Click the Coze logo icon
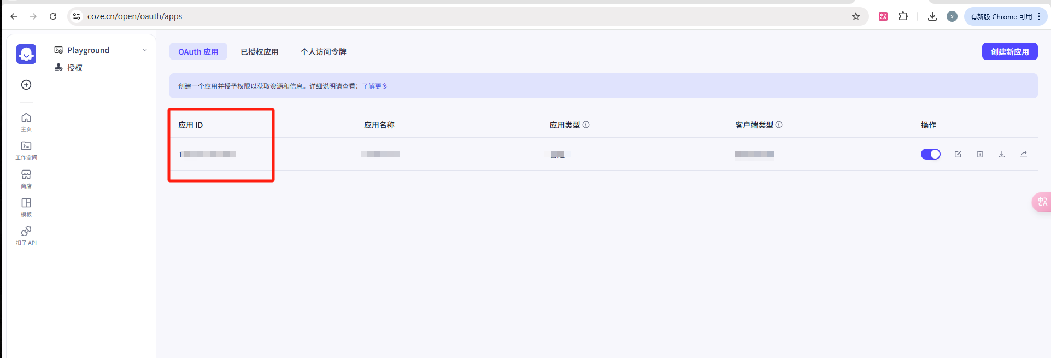This screenshot has width=1051, height=358. (26, 54)
